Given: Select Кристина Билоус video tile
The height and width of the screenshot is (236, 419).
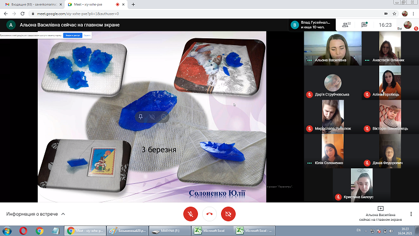Looking at the screenshot, I should [x=361, y=185].
